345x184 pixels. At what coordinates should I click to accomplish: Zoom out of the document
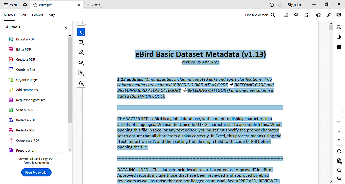coord(339,178)
